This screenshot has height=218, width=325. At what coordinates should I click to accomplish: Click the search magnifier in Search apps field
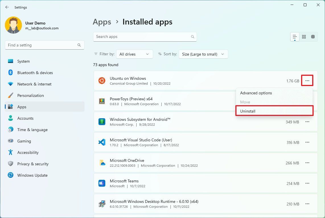[192, 36]
